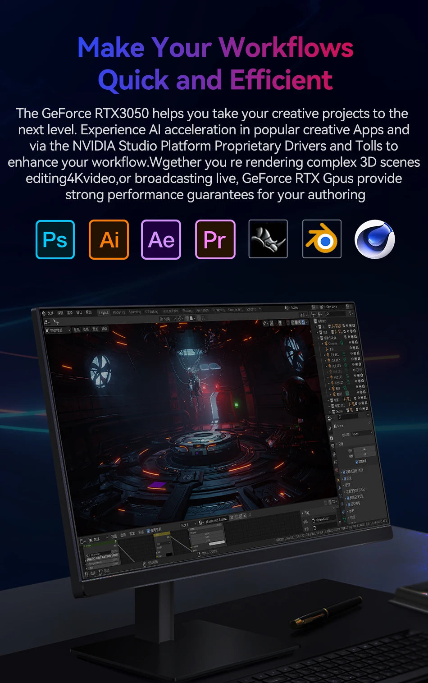The width and height of the screenshot is (428, 683).
Task: Open the object mode dropdown in viewport header
Action: click(58, 330)
